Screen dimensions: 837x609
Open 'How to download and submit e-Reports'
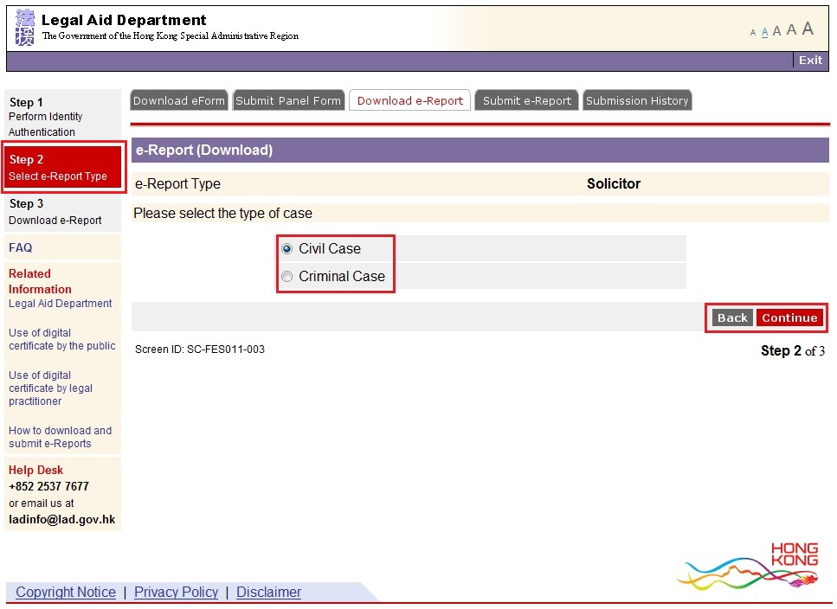point(61,437)
